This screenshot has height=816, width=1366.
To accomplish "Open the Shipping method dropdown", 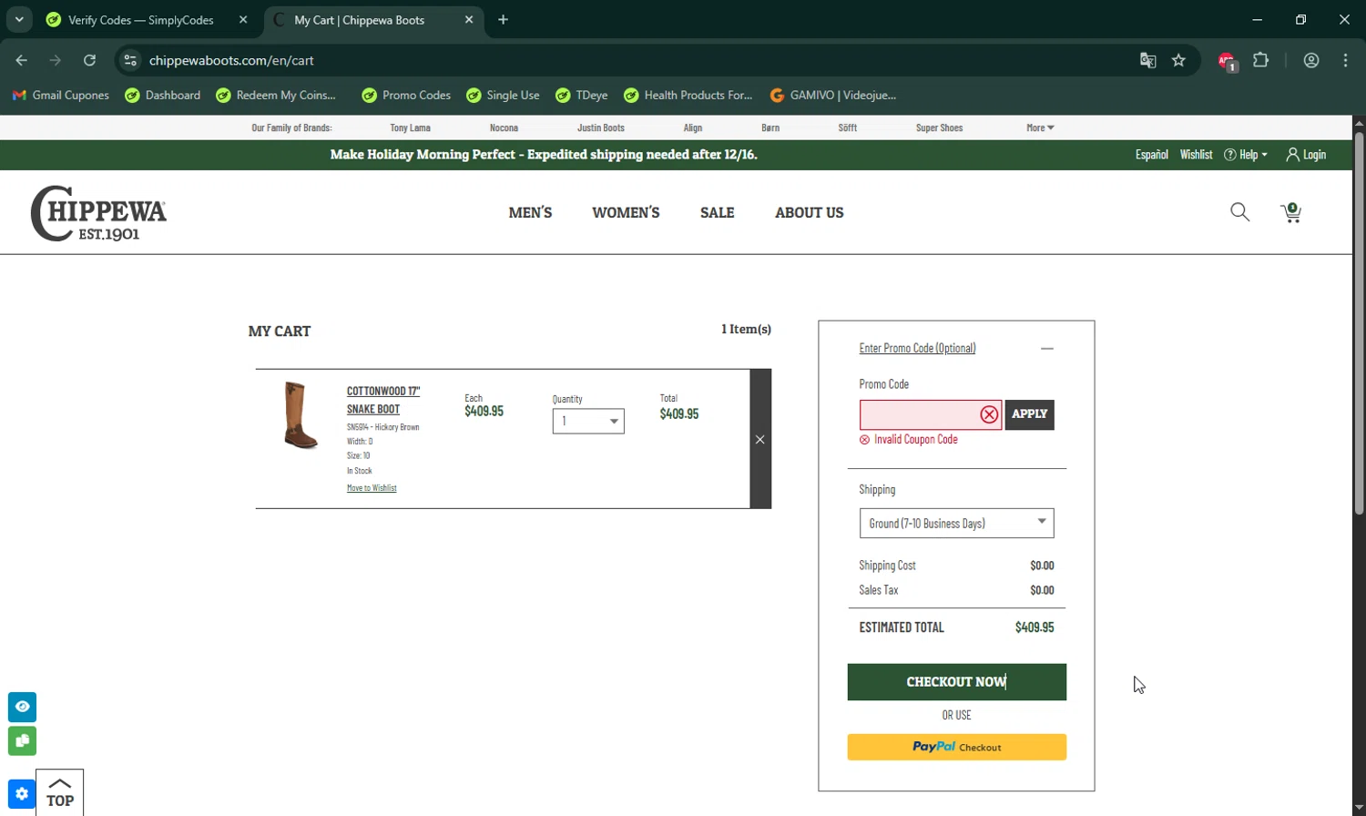I will (956, 523).
